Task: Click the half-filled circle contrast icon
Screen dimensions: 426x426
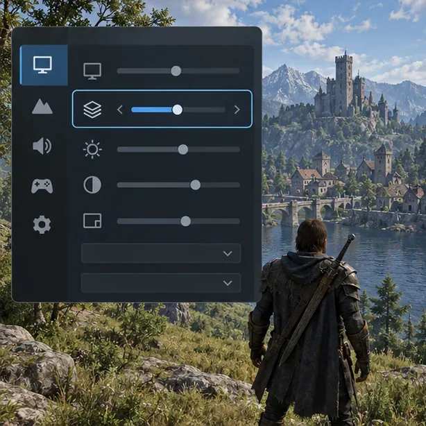Action: click(x=92, y=185)
